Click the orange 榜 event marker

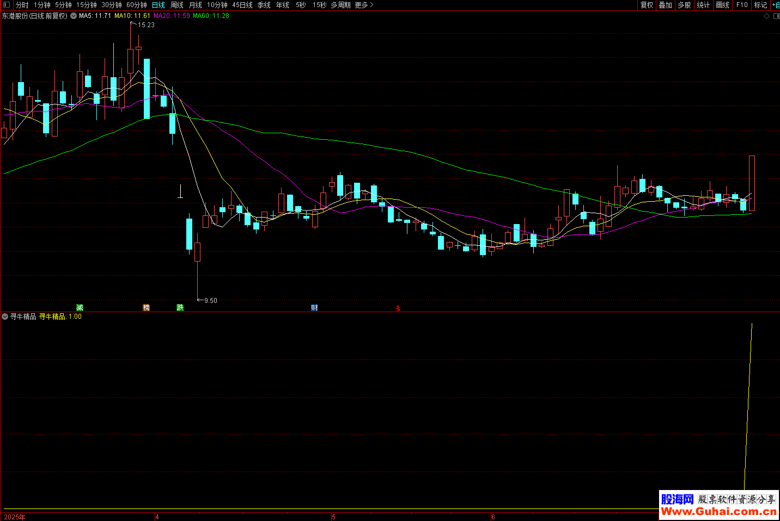tap(146, 308)
